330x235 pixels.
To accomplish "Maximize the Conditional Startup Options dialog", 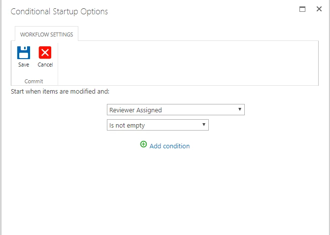I will [x=302, y=9].
